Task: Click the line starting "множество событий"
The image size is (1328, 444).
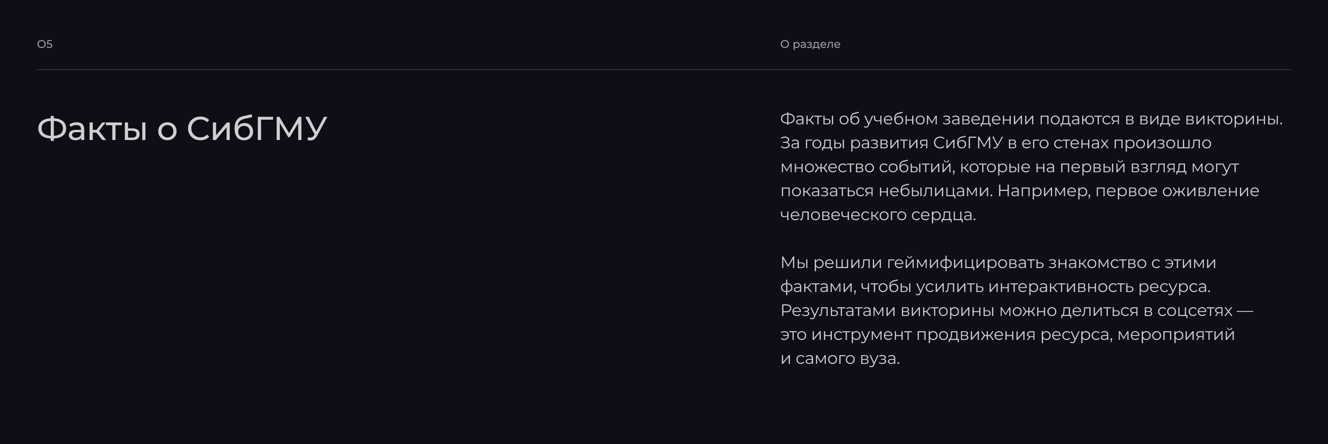Action: point(1009,167)
